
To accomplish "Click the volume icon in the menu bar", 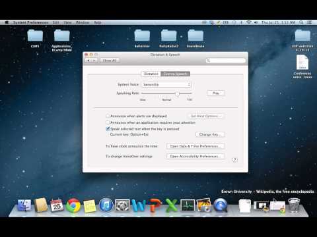I will coord(256,22).
